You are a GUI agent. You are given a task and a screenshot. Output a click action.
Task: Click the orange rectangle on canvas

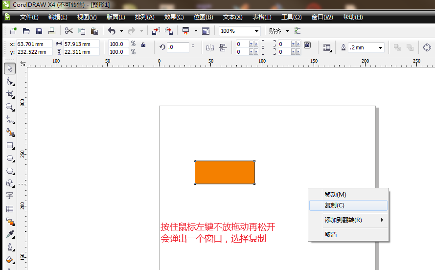225,172
